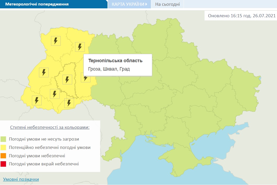The image size is (277, 185).
Task: Select the storm icon over Ivano-Frankivsk region
Action: coord(55,94)
